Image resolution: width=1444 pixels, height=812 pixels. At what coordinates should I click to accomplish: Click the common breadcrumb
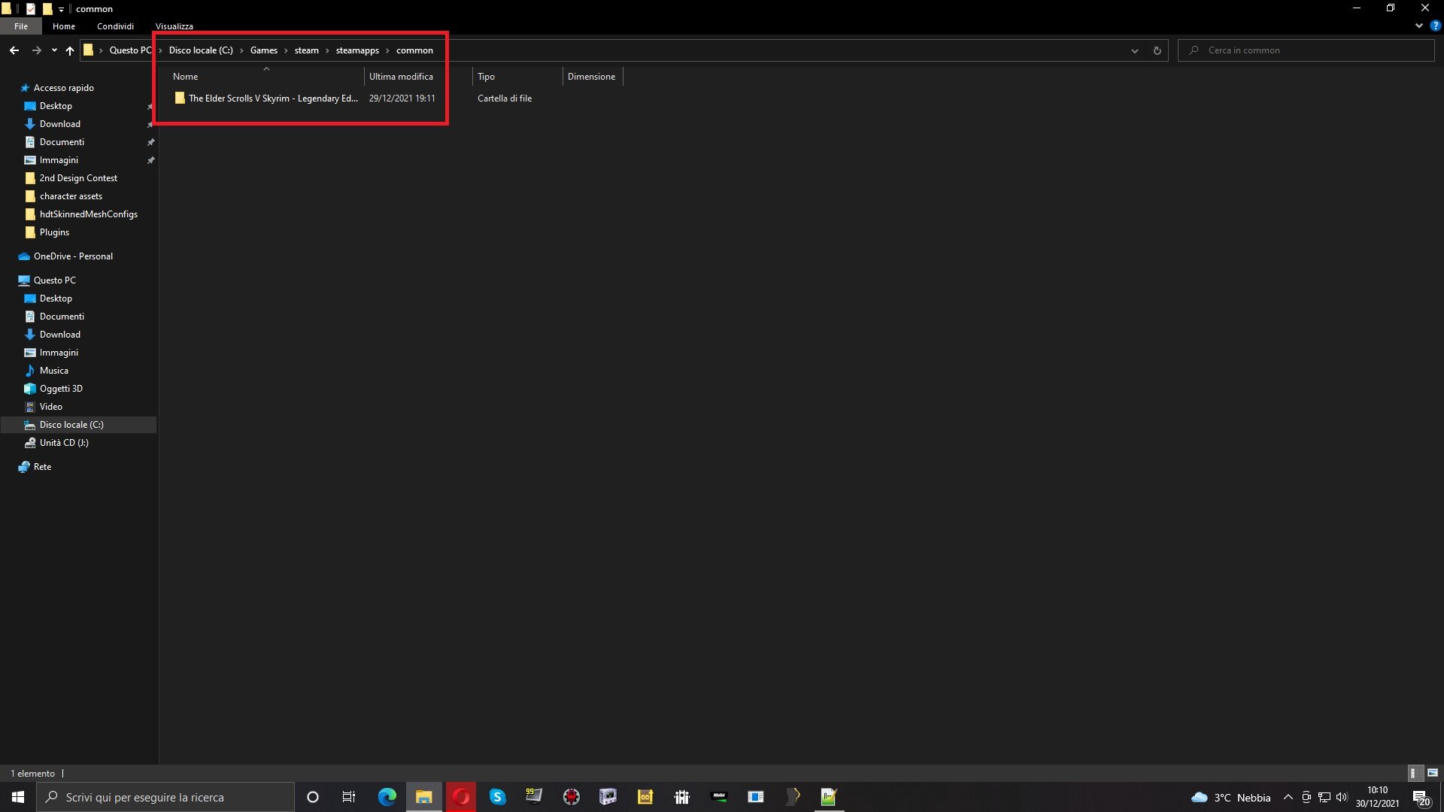[x=414, y=50]
